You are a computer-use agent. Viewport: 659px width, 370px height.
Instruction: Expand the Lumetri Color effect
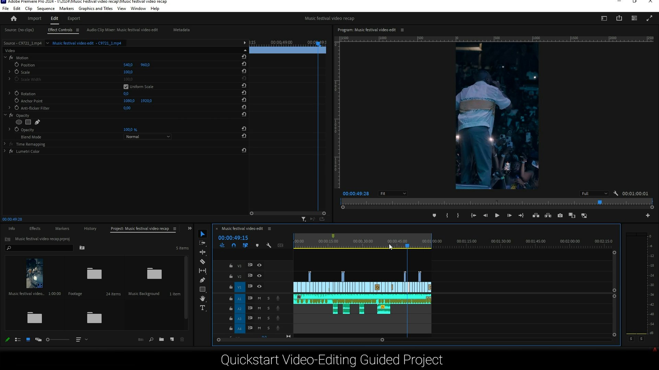click(4, 151)
